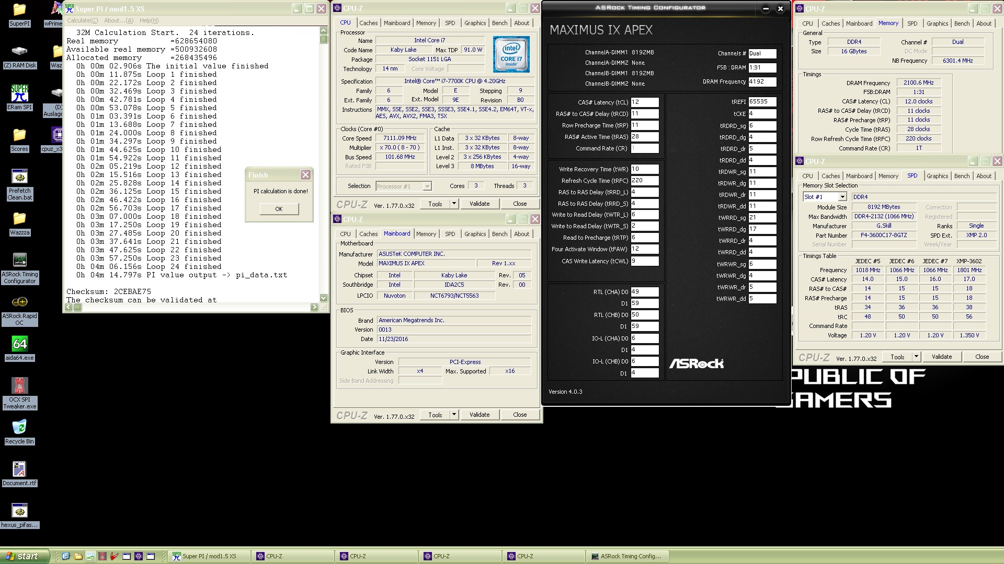Click the part number F4-3600C17-8GTZ
The width and height of the screenshot is (1004, 564).
[884, 236]
